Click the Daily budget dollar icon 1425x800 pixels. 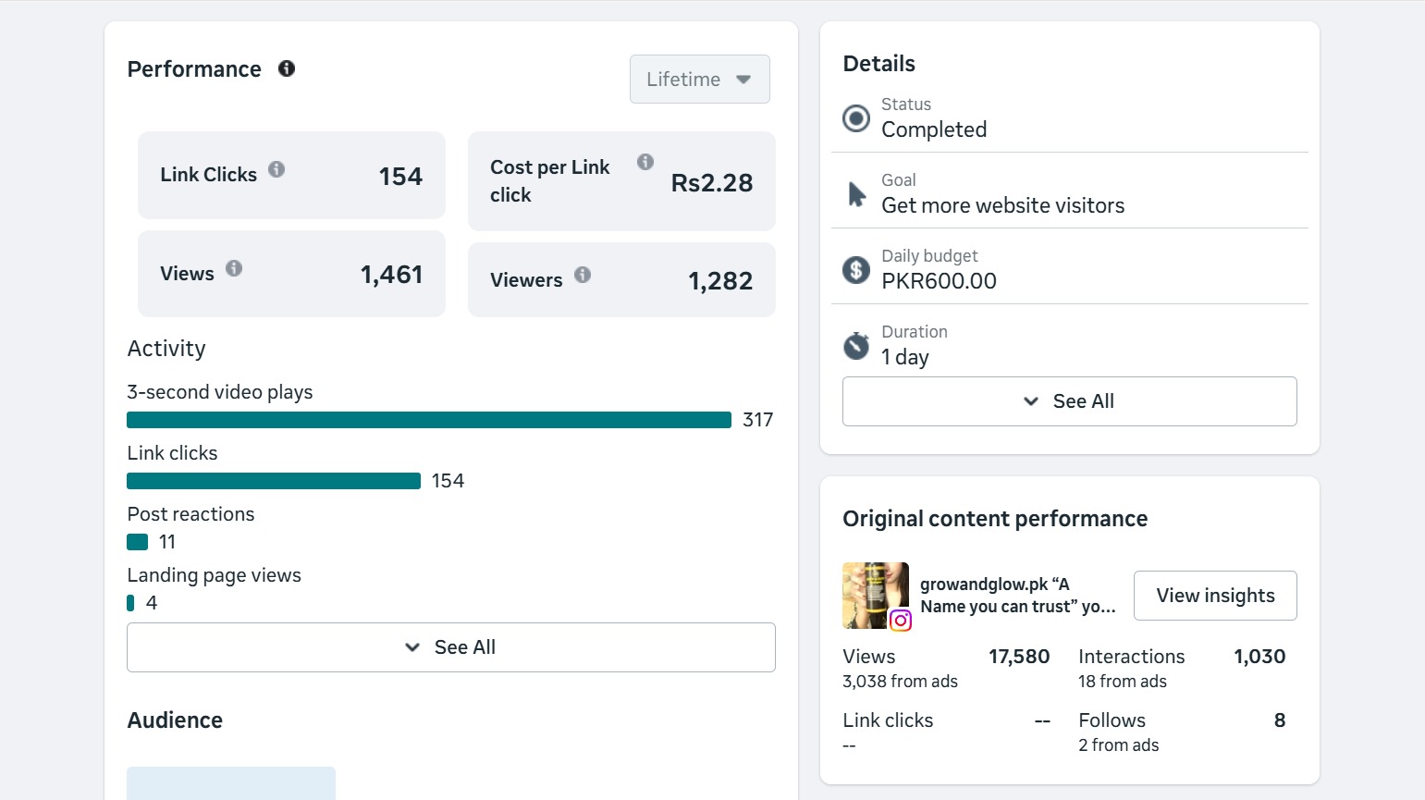[855, 269]
